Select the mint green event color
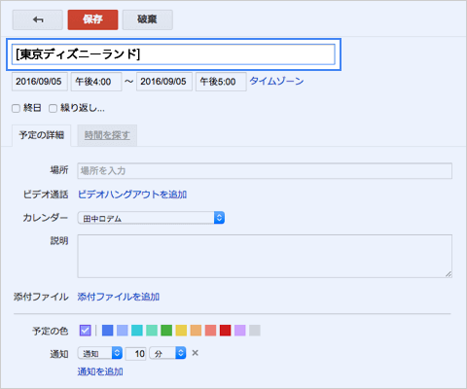The width and height of the screenshot is (467, 389). tap(152, 331)
